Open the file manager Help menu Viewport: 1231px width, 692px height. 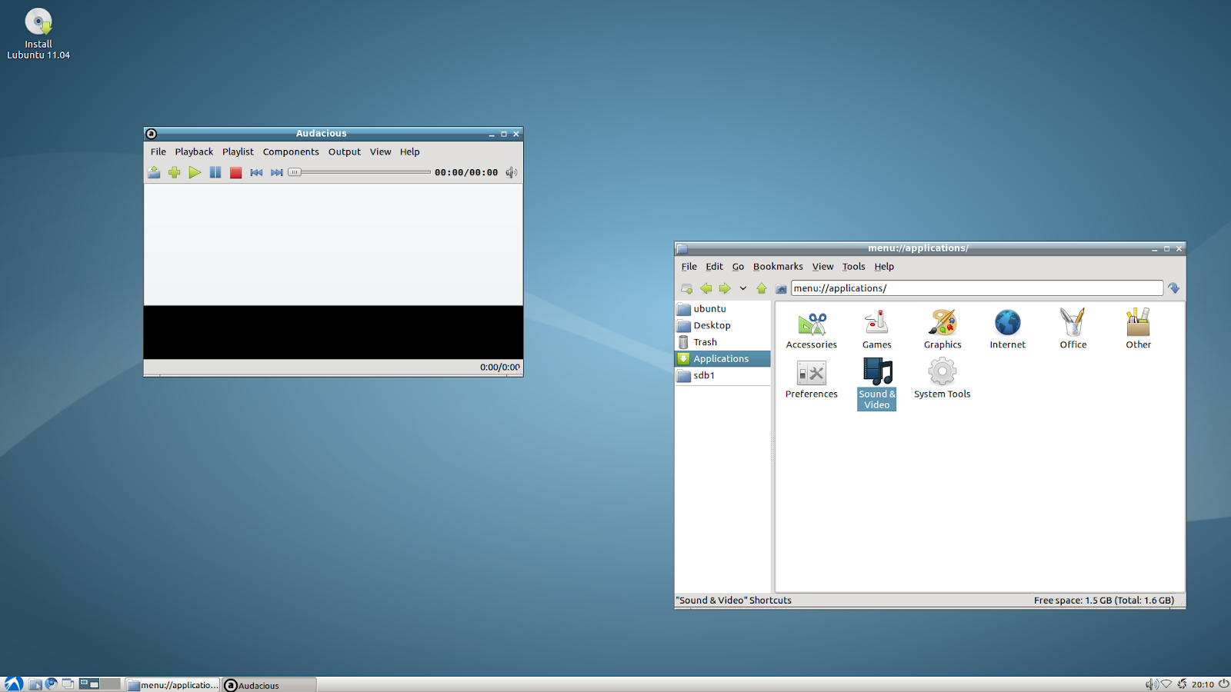click(884, 266)
